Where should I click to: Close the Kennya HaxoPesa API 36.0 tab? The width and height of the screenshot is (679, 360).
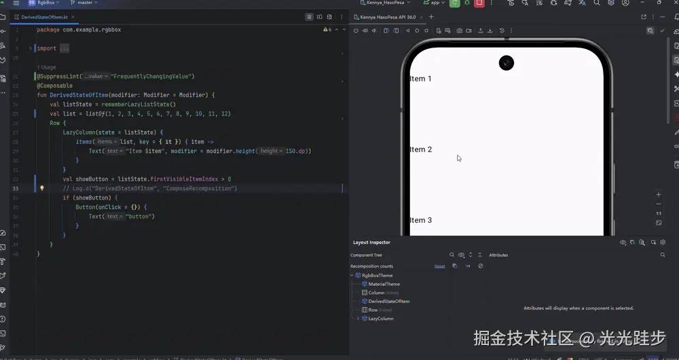pyautogui.click(x=420, y=18)
